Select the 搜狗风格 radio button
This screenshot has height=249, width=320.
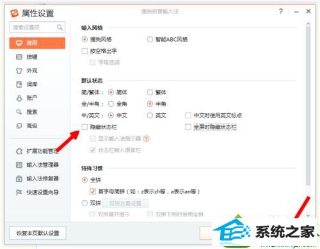pyautogui.click(x=84, y=40)
